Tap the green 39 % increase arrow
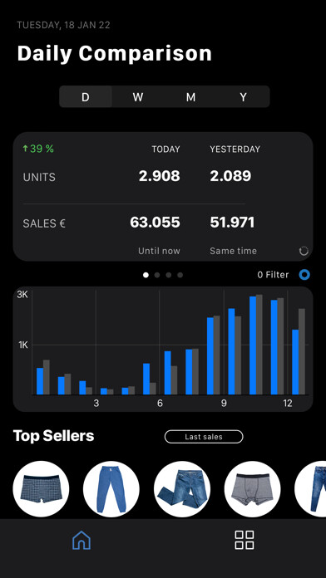The height and width of the screenshot is (578, 326). tap(25, 149)
